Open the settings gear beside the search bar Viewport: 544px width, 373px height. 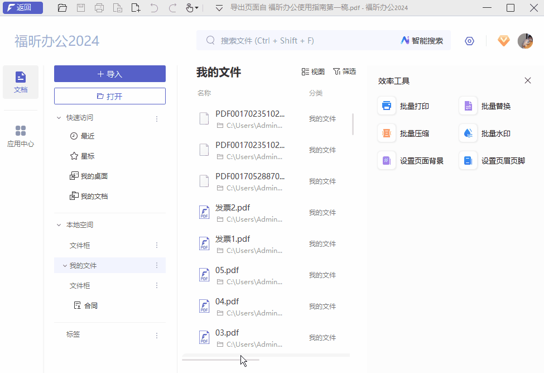tap(469, 40)
